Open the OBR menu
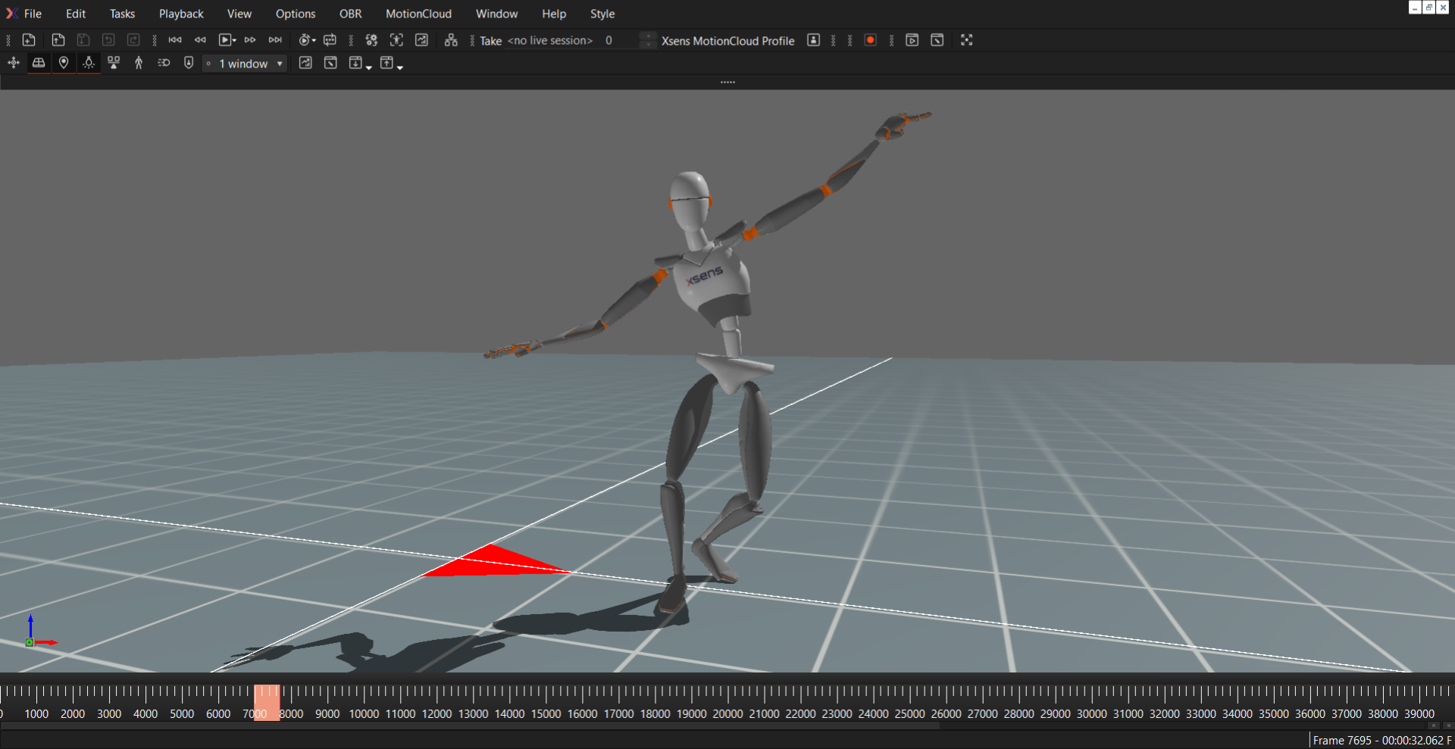This screenshot has width=1455, height=749. point(350,14)
